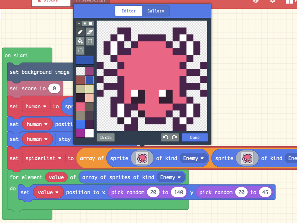Select the 'on start' block header

pyautogui.click(x=17, y=55)
